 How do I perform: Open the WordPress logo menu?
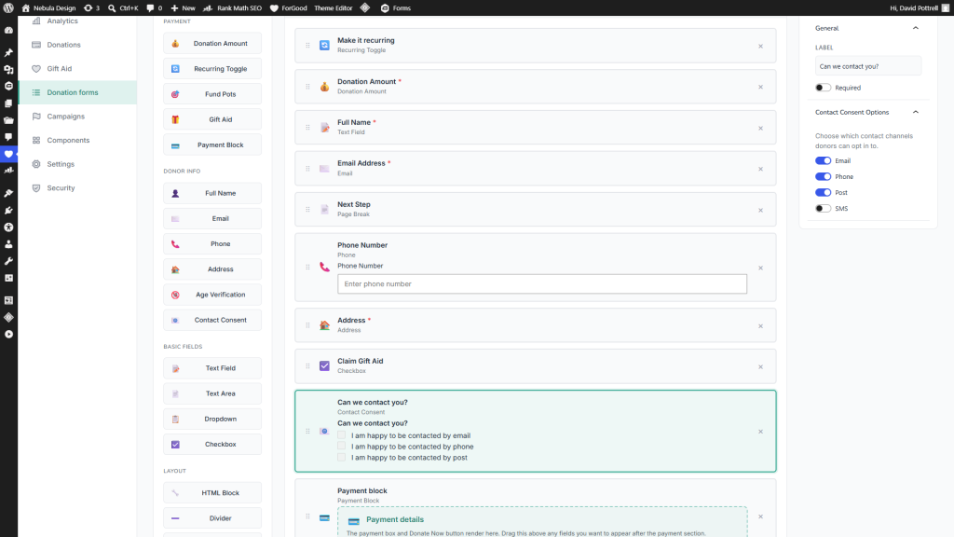(x=8, y=7)
